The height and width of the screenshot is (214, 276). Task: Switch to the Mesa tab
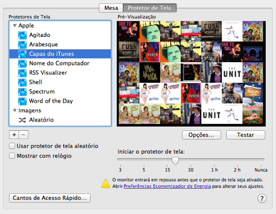pos(111,8)
